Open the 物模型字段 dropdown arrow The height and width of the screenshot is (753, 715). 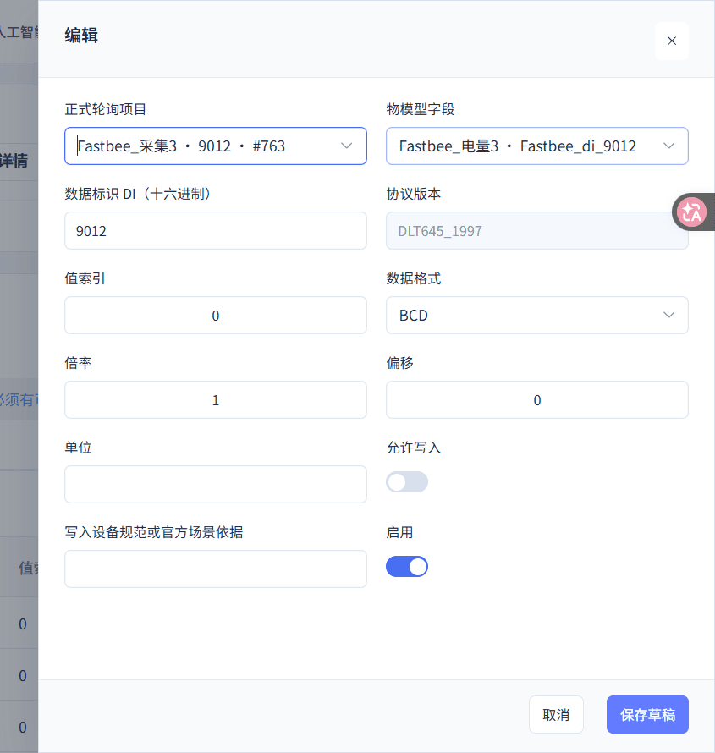click(x=668, y=146)
